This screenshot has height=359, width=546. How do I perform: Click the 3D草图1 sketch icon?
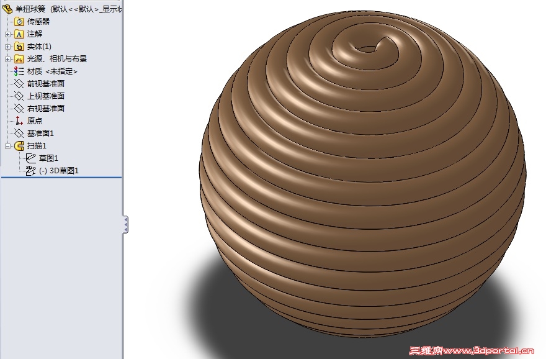pos(31,170)
